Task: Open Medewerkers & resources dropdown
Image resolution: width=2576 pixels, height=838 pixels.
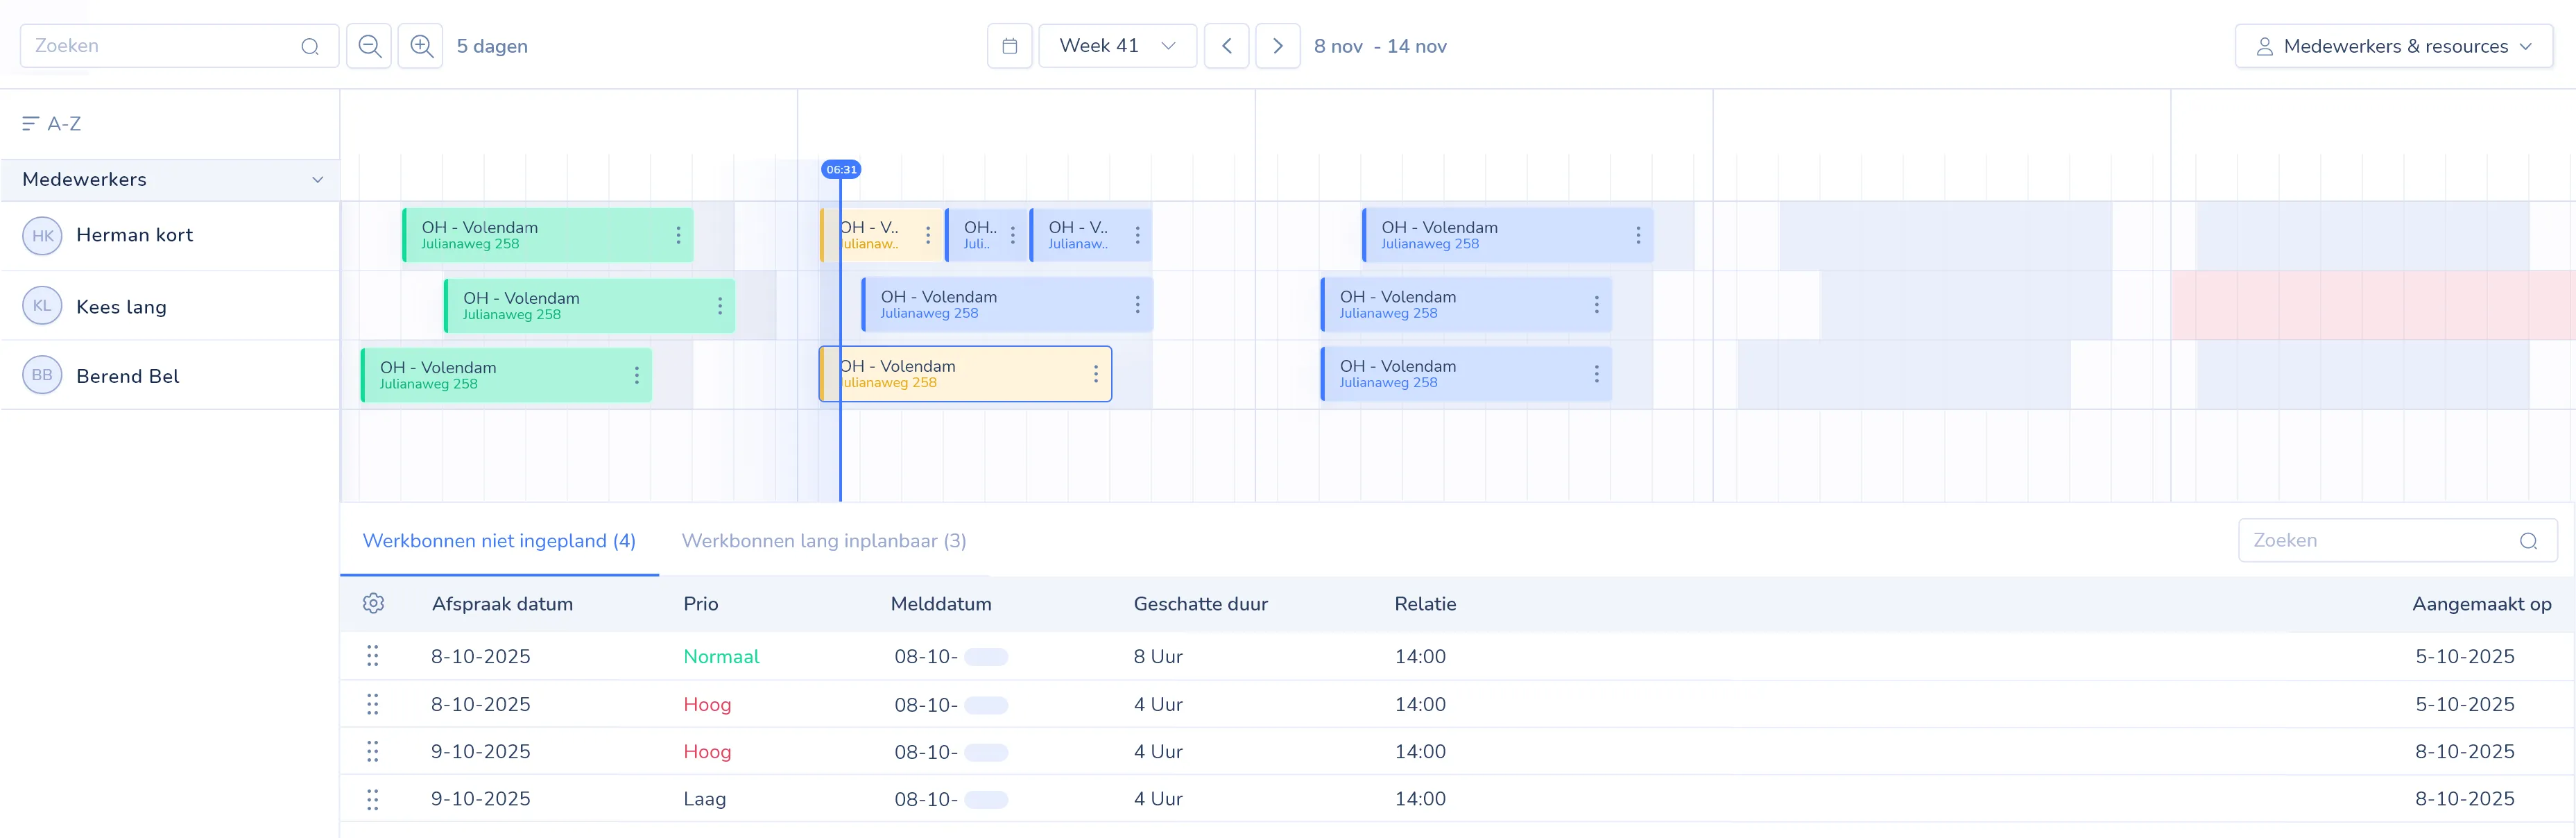Action: [x=2393, y=46]
